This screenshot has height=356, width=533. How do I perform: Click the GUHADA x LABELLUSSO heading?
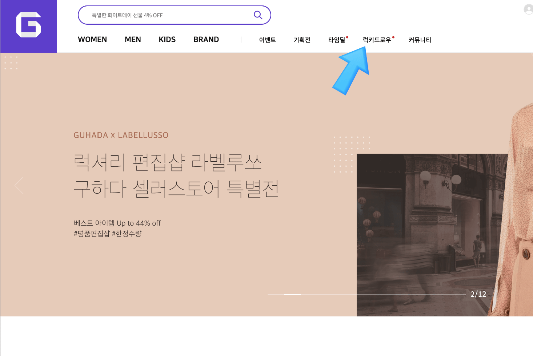coord(121,135)
